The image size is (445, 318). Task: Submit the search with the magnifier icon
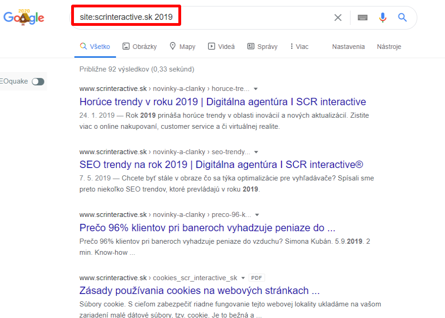coord(402,18)
